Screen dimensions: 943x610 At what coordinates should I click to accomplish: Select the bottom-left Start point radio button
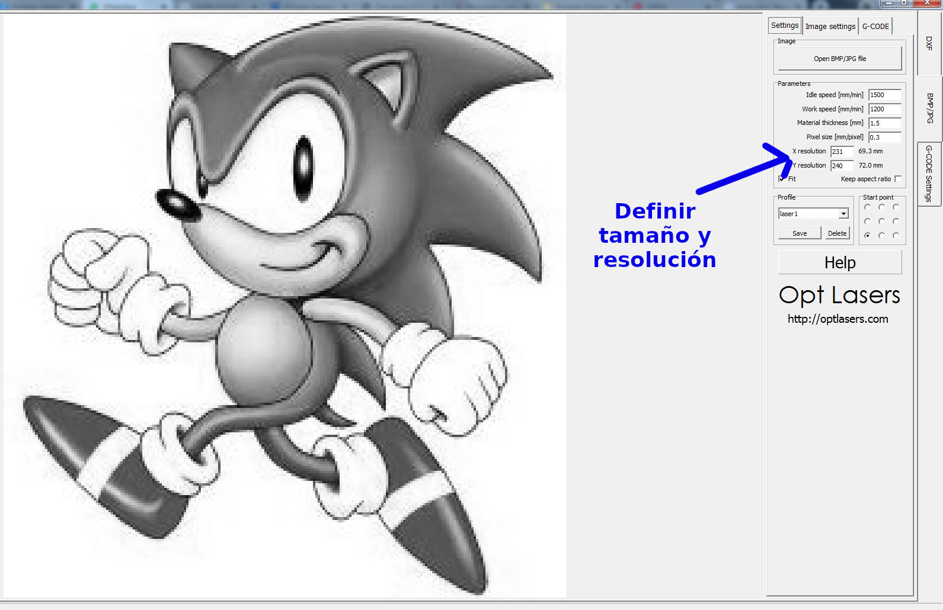(867, 236)
